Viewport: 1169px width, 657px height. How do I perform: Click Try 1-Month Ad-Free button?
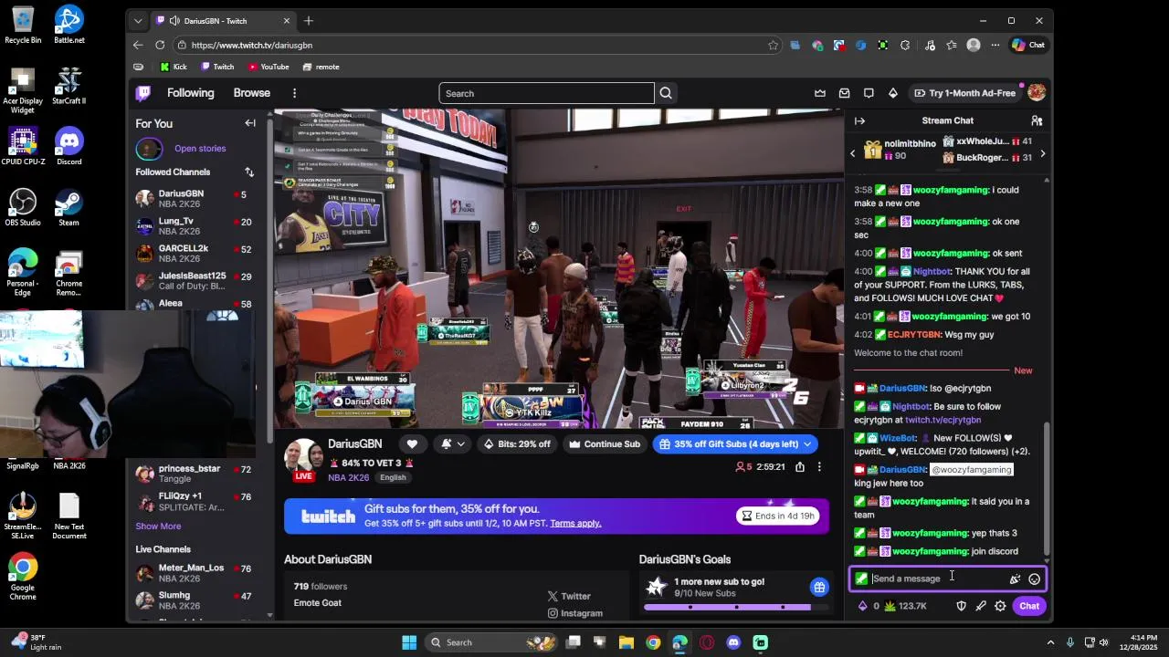point(964,93)
